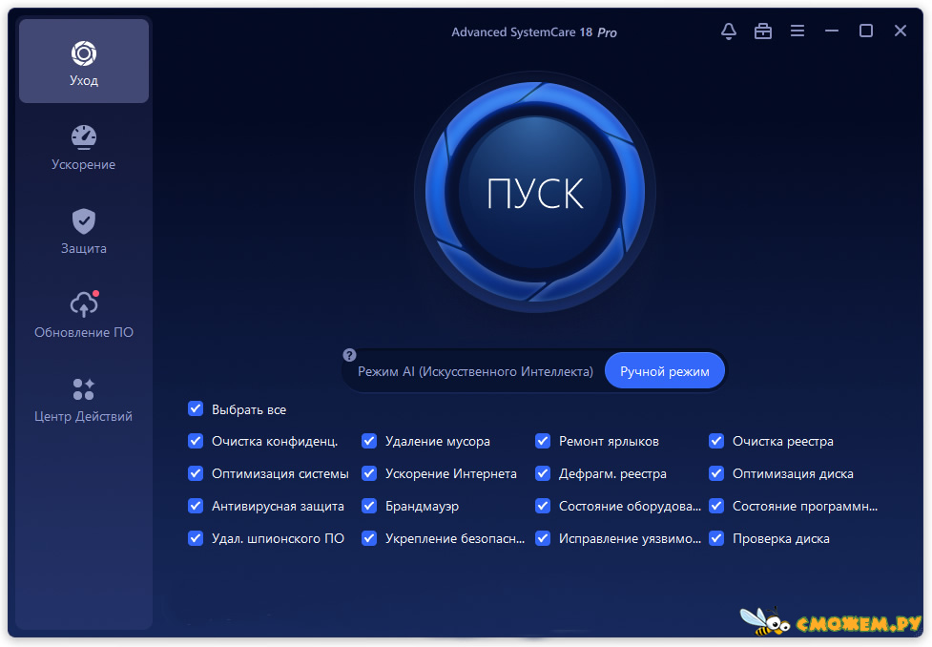932x647 pixels.
Task: Switch to Режим AI (Искусственного Интеллекта)
Action: tap(475, 371)
